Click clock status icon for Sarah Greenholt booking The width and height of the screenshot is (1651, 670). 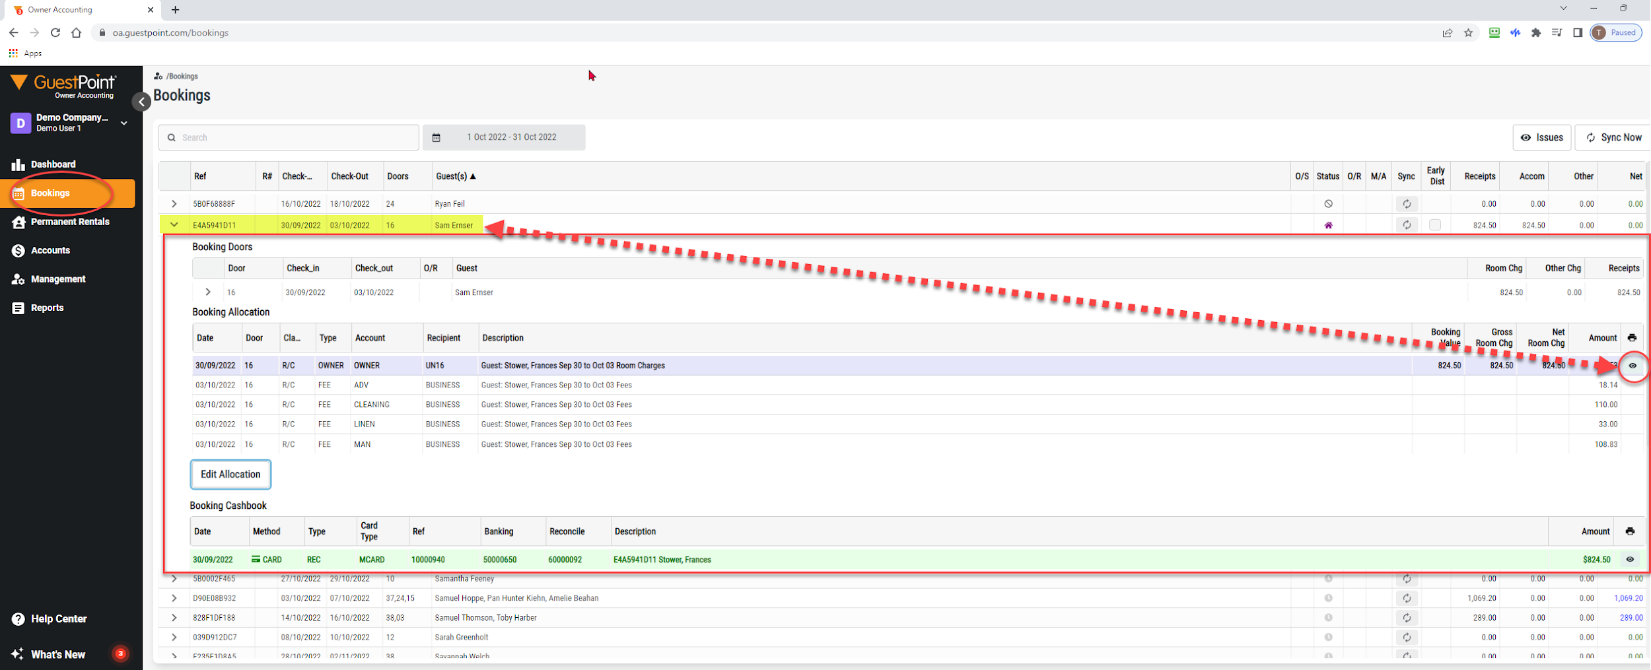pos(1328,638)
